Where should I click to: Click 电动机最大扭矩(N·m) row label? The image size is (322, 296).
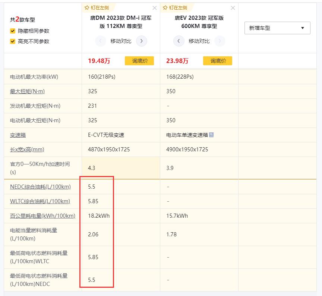pyautogui.click(x=35, y=120)
